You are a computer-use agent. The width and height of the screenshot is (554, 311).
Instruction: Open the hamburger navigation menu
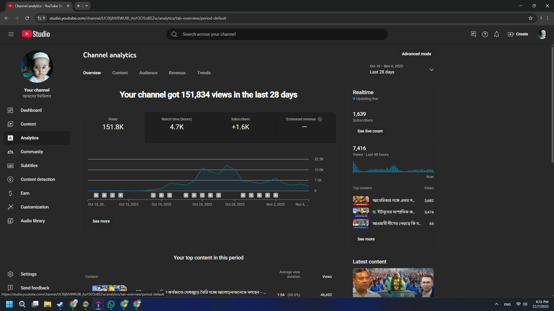pos(11,34)
